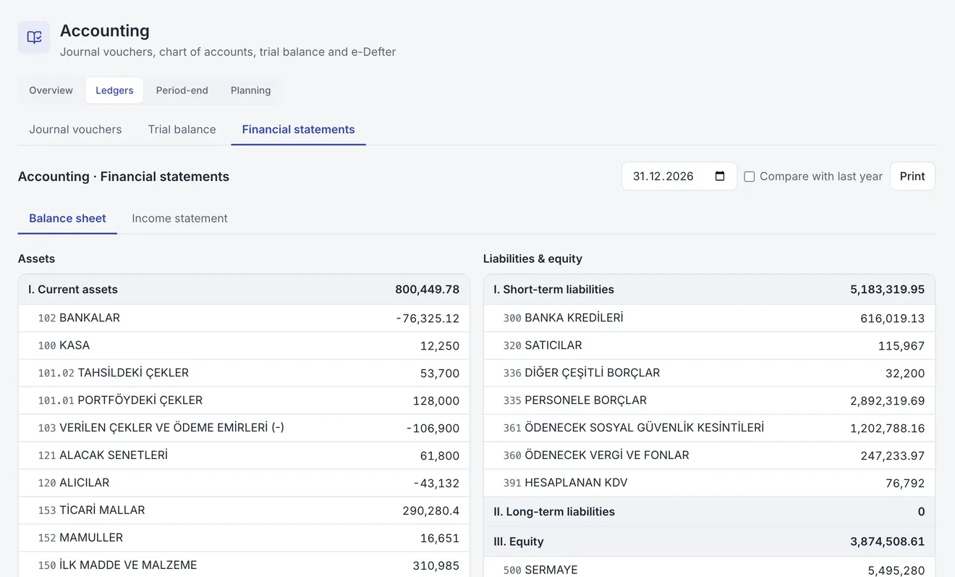Click 153 TİCARİ MALLAR row
Screen dimensions: 955x577
point(244,511)
